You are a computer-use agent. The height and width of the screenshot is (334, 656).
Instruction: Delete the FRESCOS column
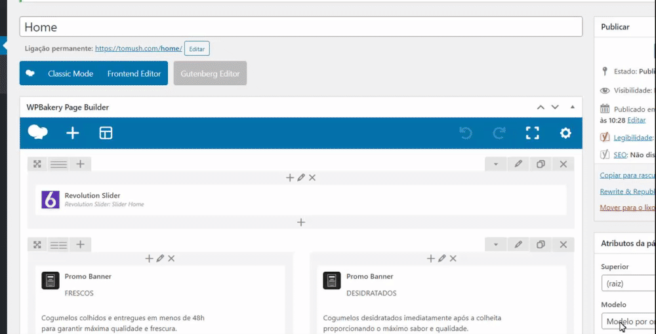click(x=171, y=259)
